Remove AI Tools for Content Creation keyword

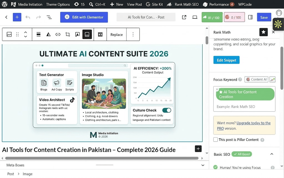pos(217,89)
